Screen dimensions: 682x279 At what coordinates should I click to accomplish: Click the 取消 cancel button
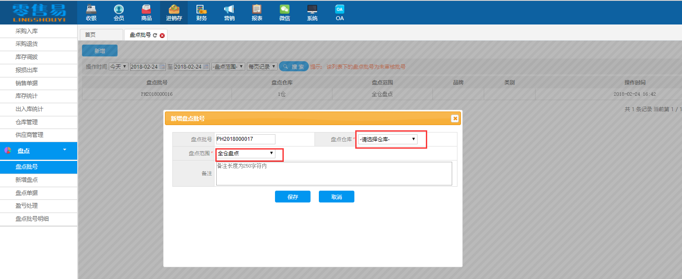tap(336, 197)
